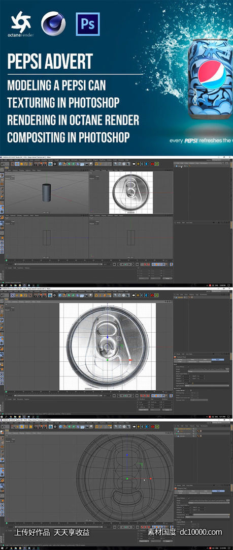Click red X axis handle in wireframe screenshot

tap(151, 478)
